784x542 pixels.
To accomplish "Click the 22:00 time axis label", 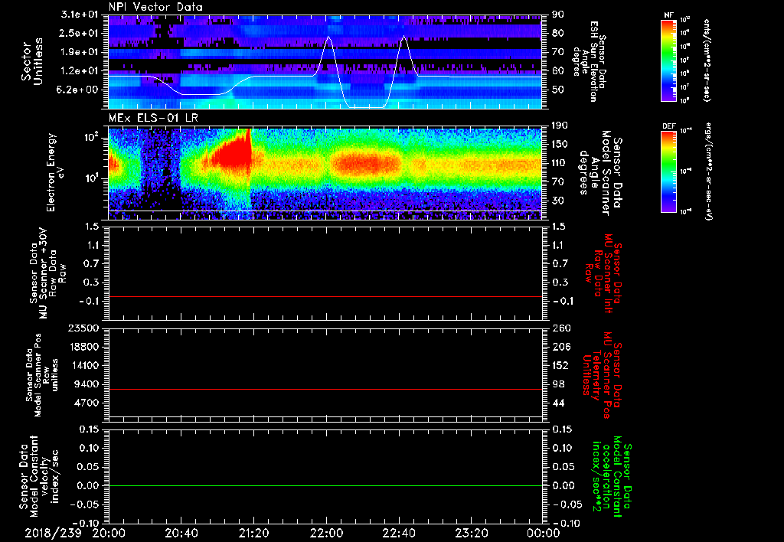I will [x=326, y=533].
